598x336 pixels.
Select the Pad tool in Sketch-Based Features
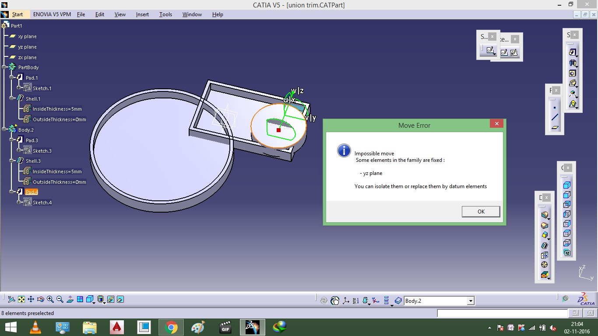tap(573, 52)
